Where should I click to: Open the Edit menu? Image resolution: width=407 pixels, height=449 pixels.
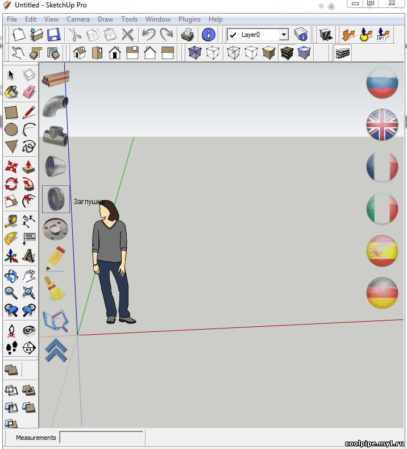30,19
